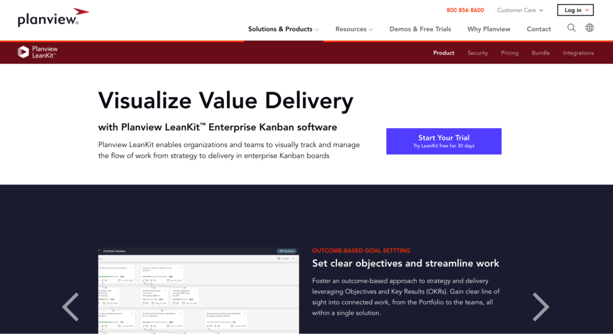Switch to the Pricing tab

pyautogui.click(x=510, y=53)
